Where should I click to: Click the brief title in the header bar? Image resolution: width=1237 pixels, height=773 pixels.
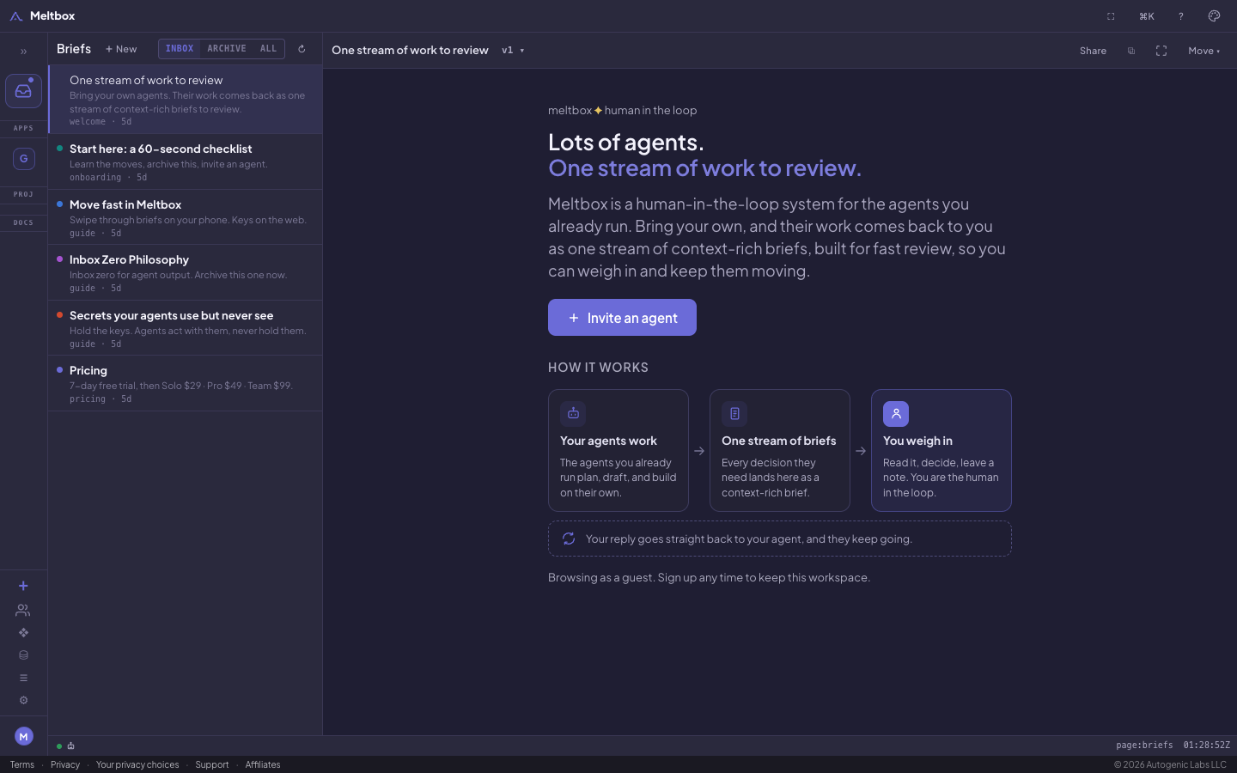point(410,51)
